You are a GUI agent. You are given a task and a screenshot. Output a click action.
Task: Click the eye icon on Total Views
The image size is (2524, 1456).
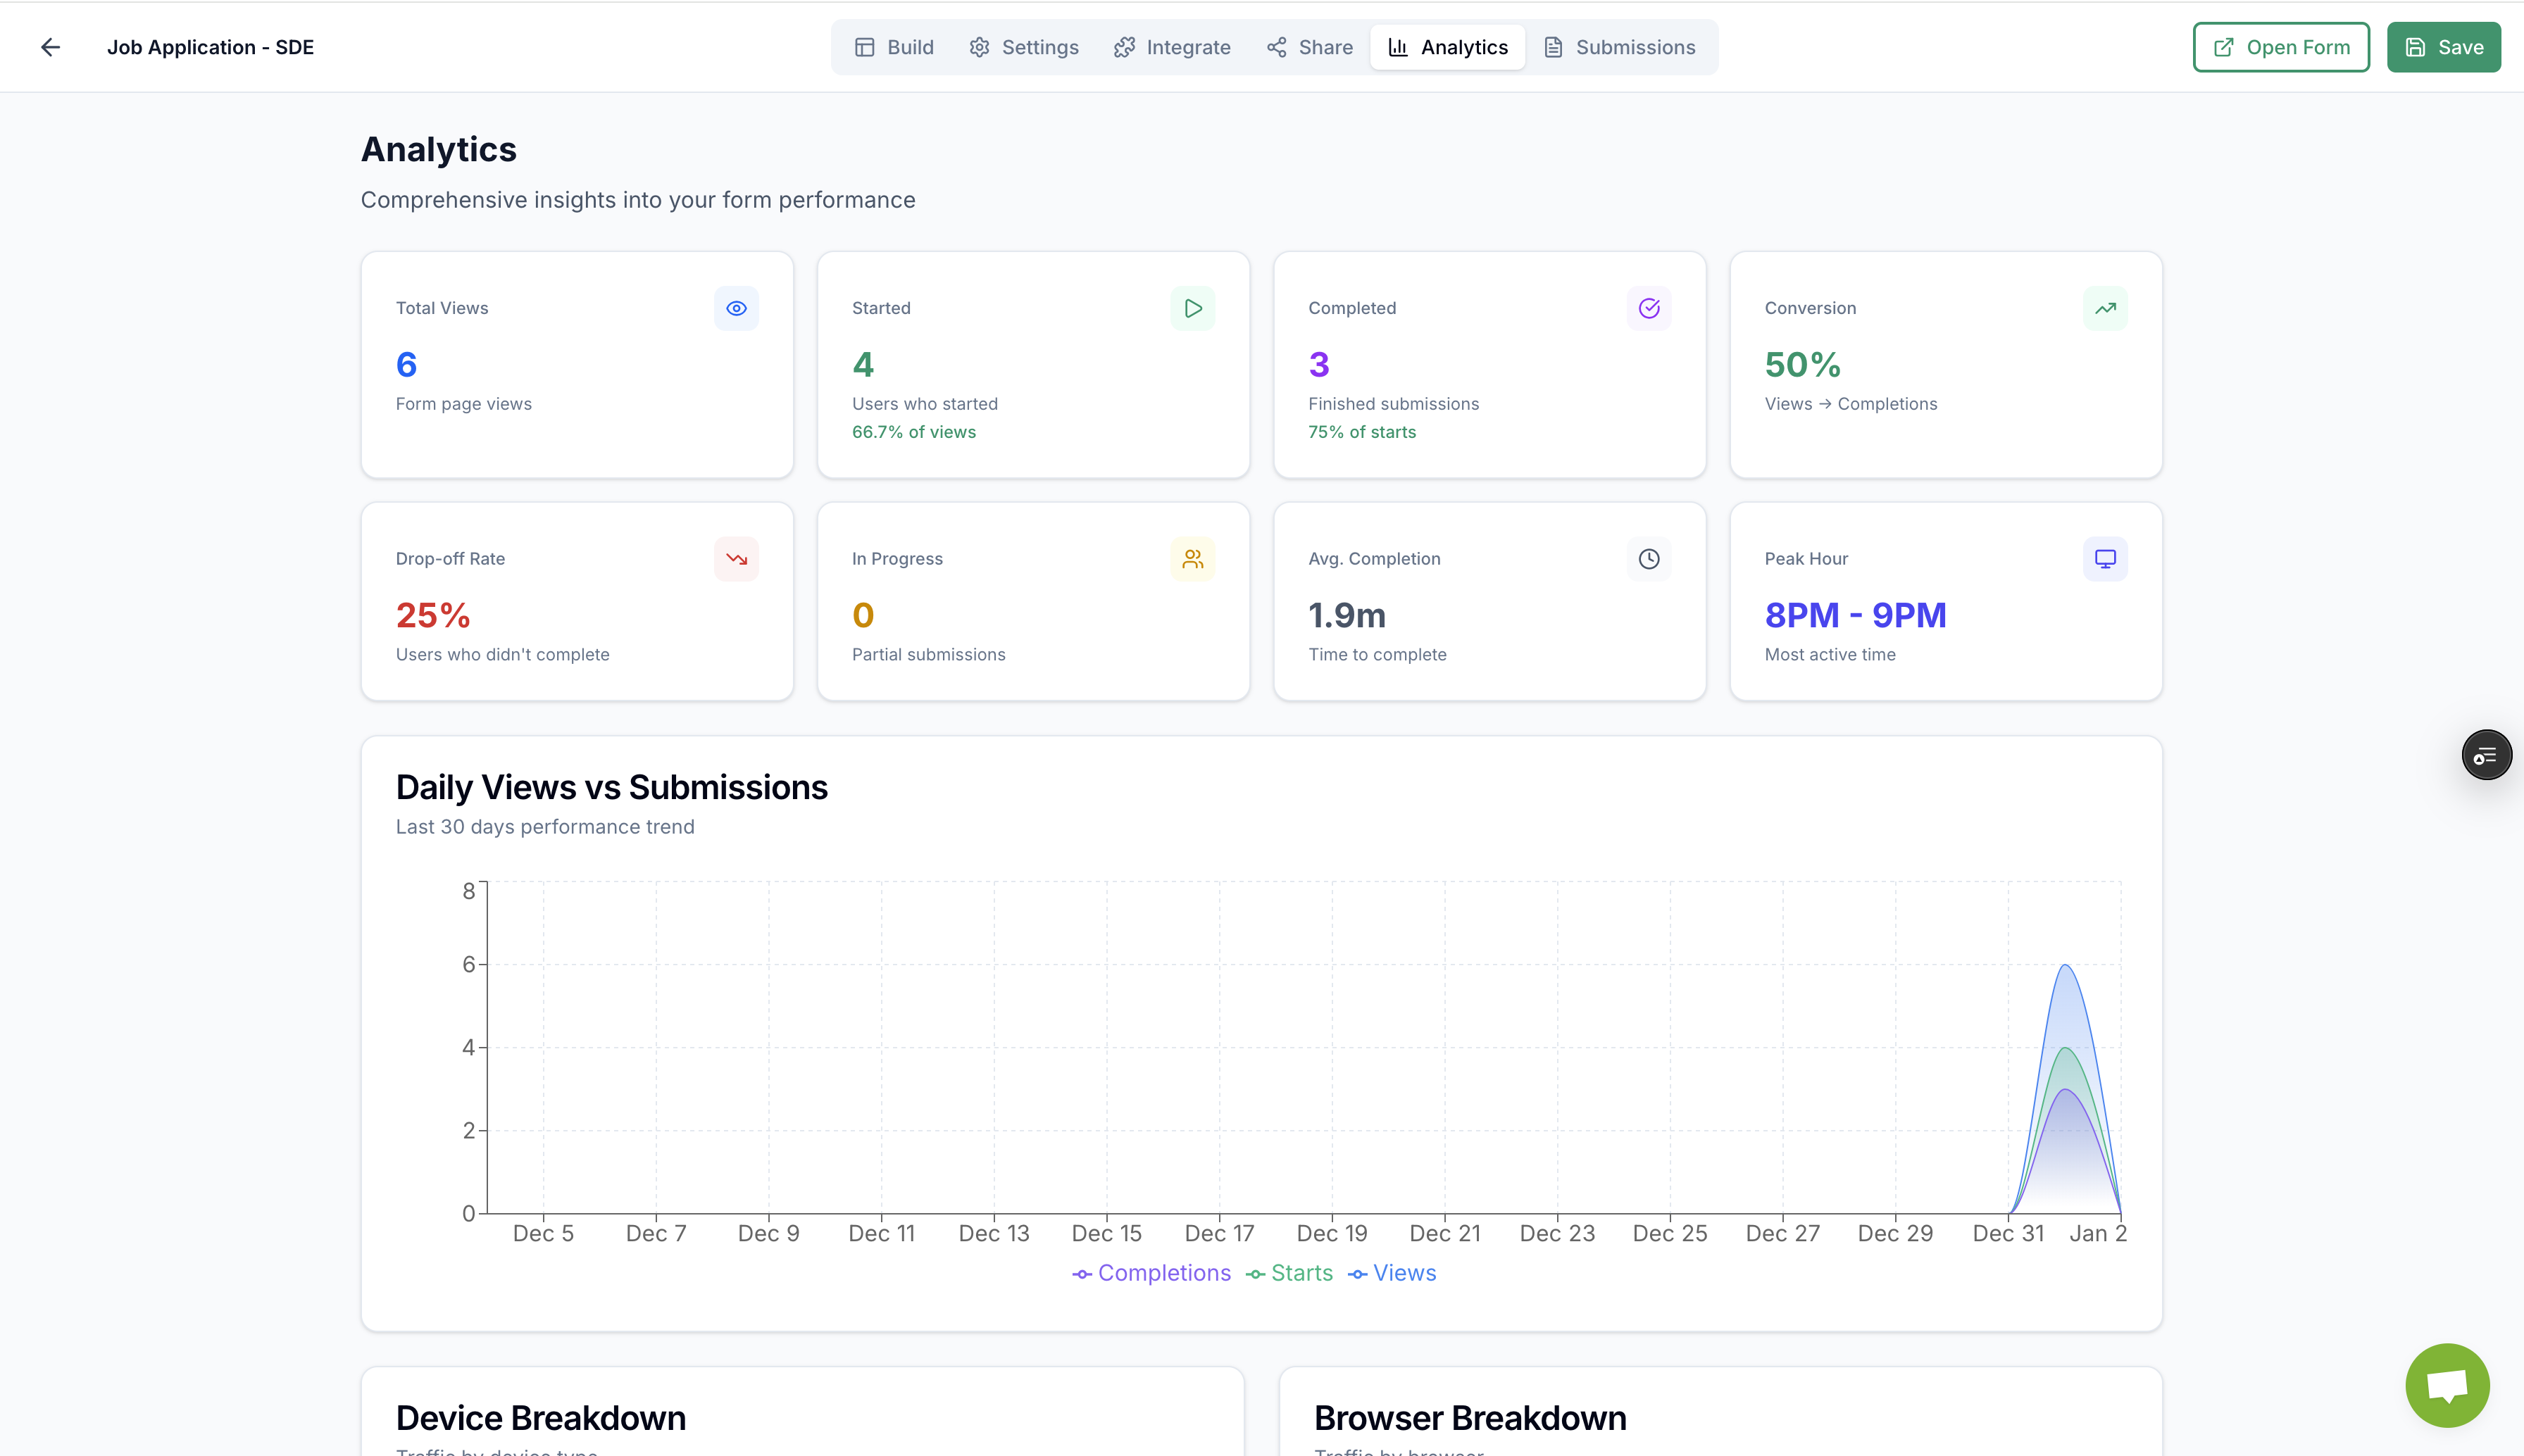point(736,308)
